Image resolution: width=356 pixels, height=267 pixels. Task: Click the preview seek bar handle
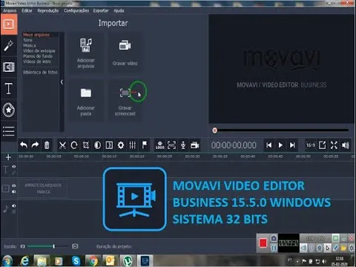tap(214, 131)
